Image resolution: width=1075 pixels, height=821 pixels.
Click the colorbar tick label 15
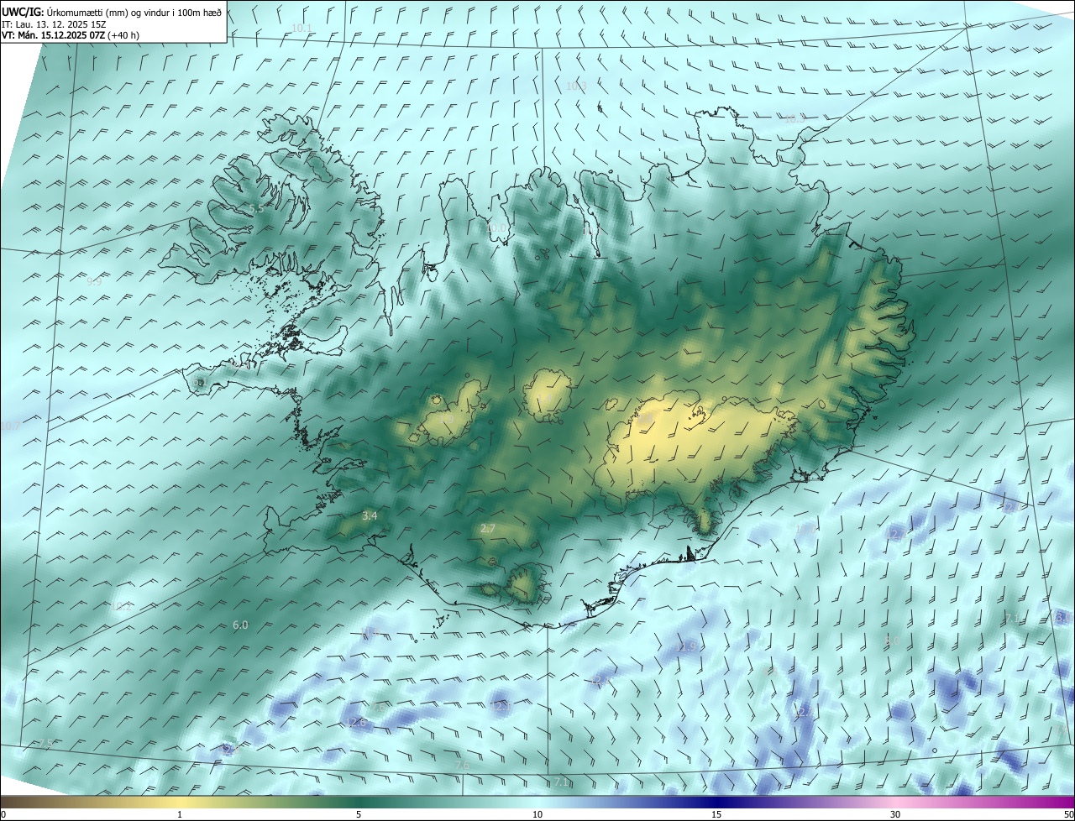[716, 814]
